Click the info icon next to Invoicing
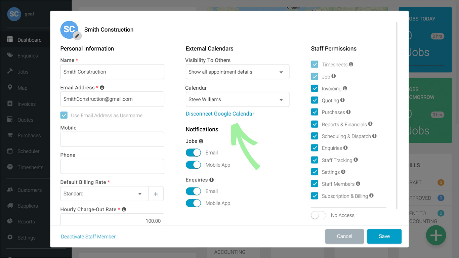The height and width of the screenshot is (258, 459). coord(345,88)
